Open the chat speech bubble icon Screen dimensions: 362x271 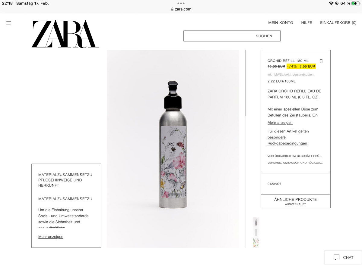[337, 257]
